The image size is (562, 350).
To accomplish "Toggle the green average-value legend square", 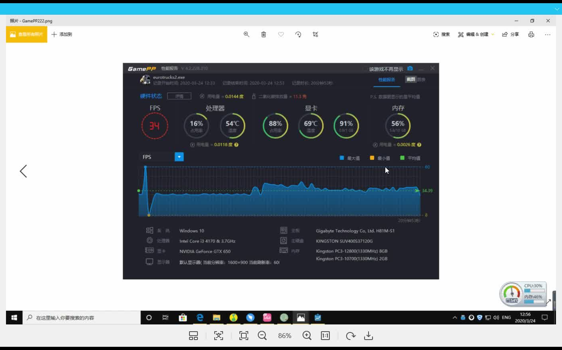I will point(402,158).
